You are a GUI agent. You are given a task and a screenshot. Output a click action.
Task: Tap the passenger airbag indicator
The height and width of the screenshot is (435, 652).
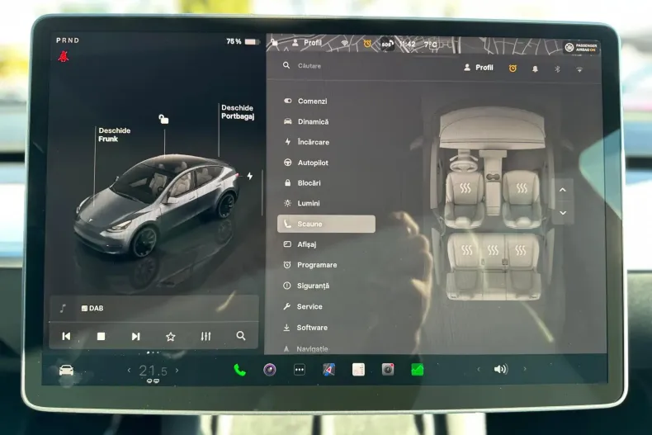coord(581,47)
